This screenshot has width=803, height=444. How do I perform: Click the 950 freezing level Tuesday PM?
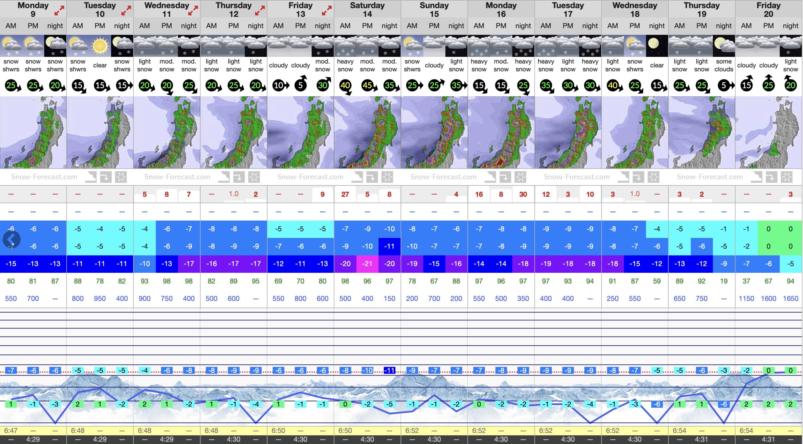[100, 298]
